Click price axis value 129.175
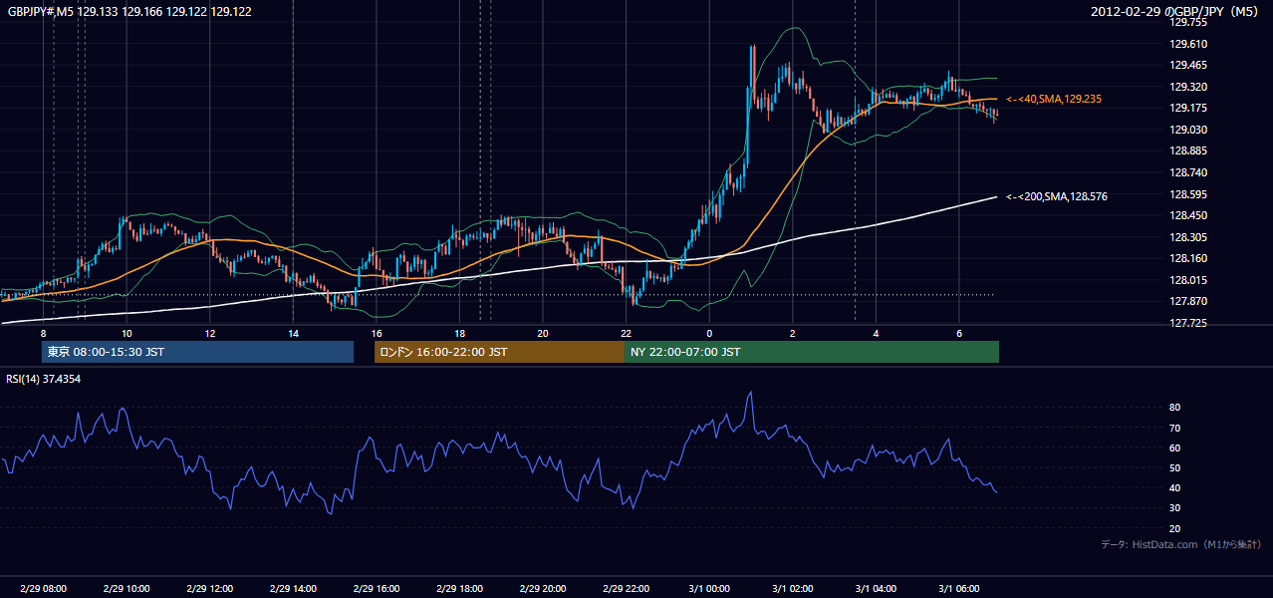This screenshot has height=598, width=1273. click(x=1189, y=109)
